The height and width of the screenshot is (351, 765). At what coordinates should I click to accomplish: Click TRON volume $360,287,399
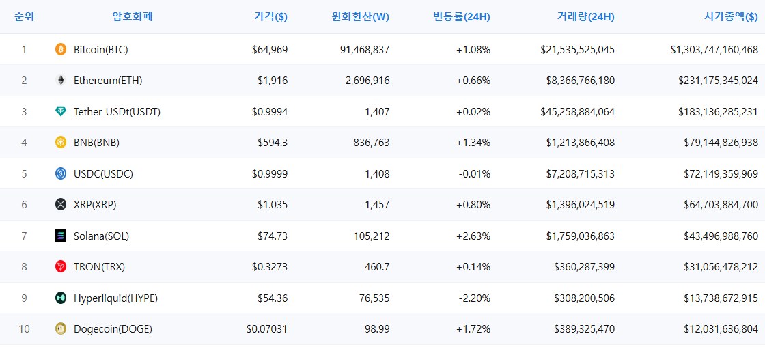point(585,266)
